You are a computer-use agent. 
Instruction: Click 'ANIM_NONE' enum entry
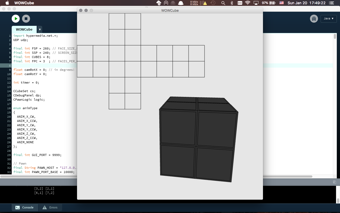25,142
